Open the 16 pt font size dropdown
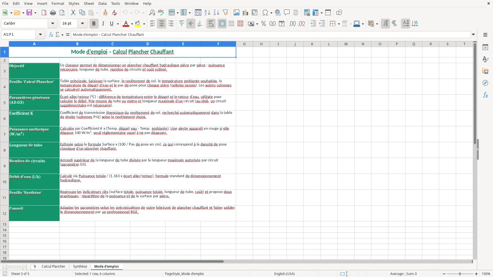The image size is (493, 277). point(83,24)
